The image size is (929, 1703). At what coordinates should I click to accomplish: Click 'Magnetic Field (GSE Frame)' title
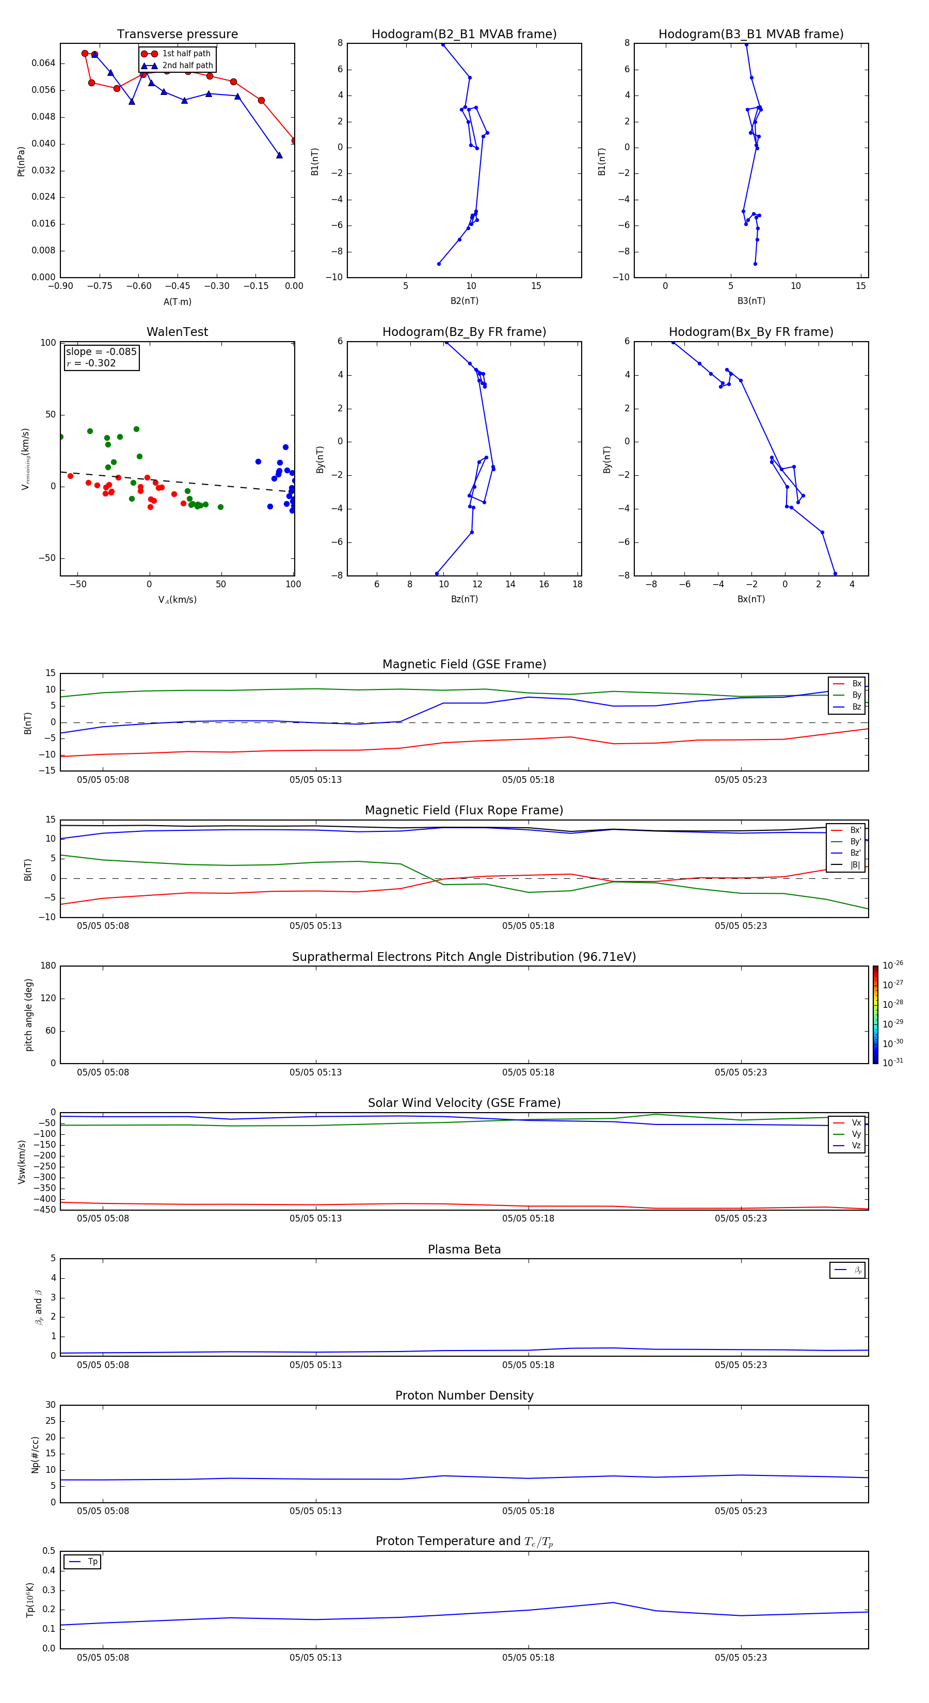click(464, 664)
